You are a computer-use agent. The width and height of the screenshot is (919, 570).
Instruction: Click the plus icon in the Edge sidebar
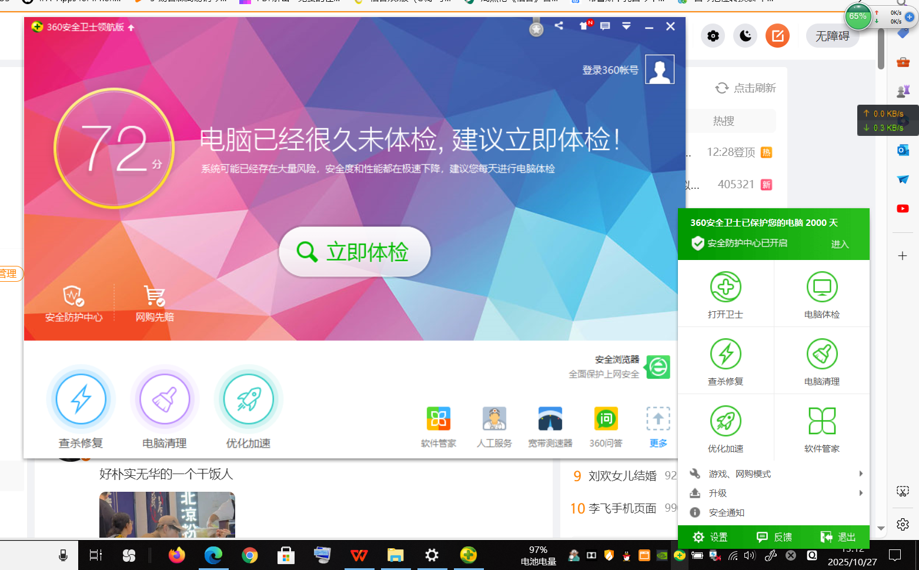pyautogui.click(x=903, y=256)
